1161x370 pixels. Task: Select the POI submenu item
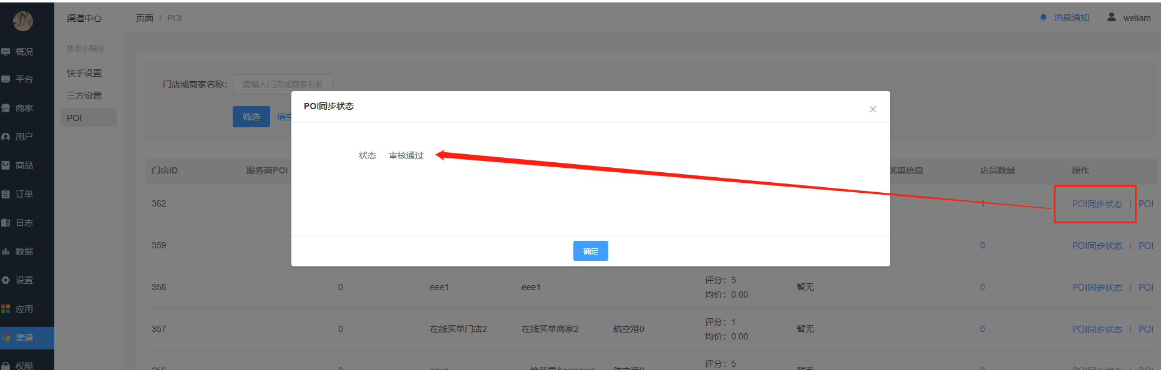[x=75, y=118]
